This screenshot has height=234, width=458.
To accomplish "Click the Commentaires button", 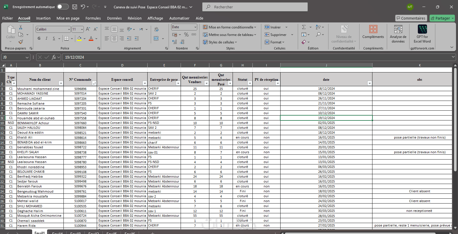I will coord(411,18).
